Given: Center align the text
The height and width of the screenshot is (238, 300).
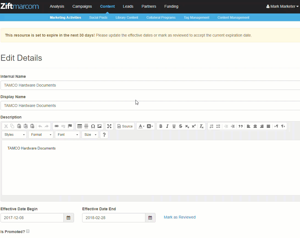Looking at the screenshot, I should point(255,126).
